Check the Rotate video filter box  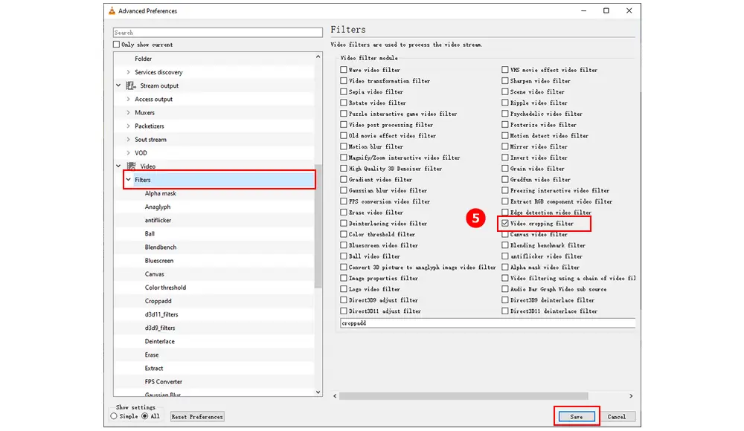tap(344, 103)
